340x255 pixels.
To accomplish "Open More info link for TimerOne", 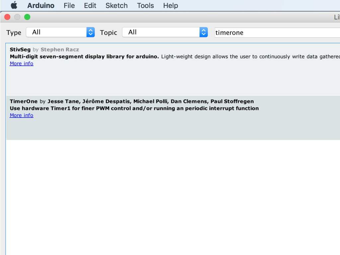I will 22,115.
